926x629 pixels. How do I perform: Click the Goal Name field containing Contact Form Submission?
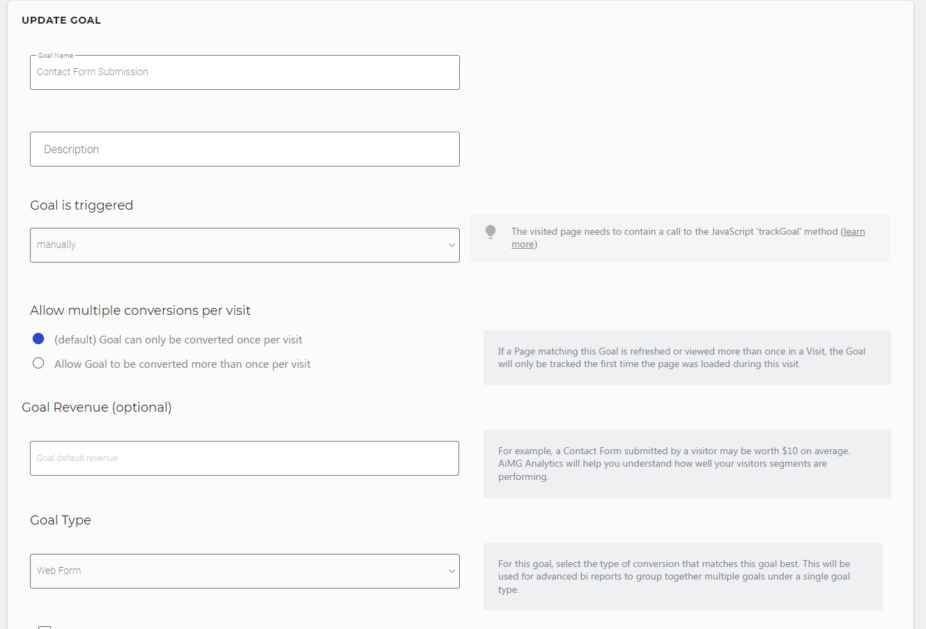click(245, 72)
